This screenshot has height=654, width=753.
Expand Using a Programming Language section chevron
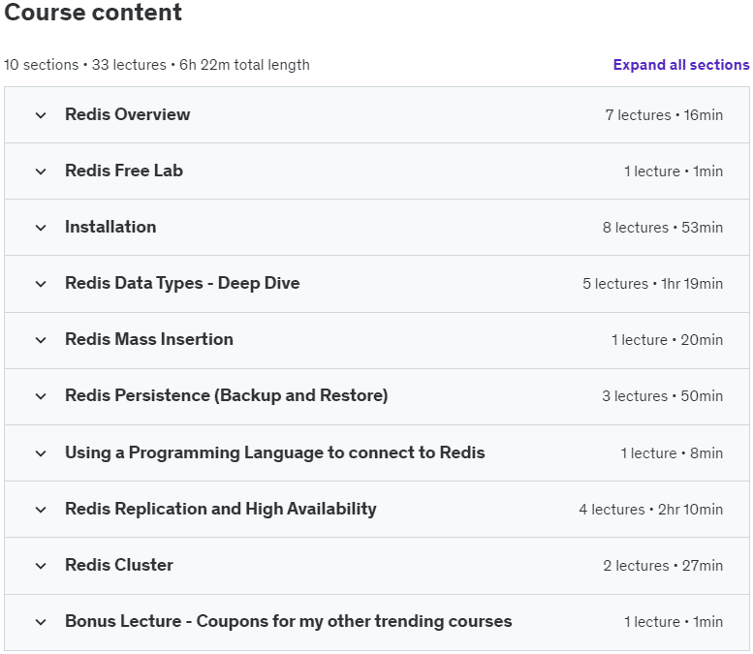pyautogui.click(x=41, y=453)
